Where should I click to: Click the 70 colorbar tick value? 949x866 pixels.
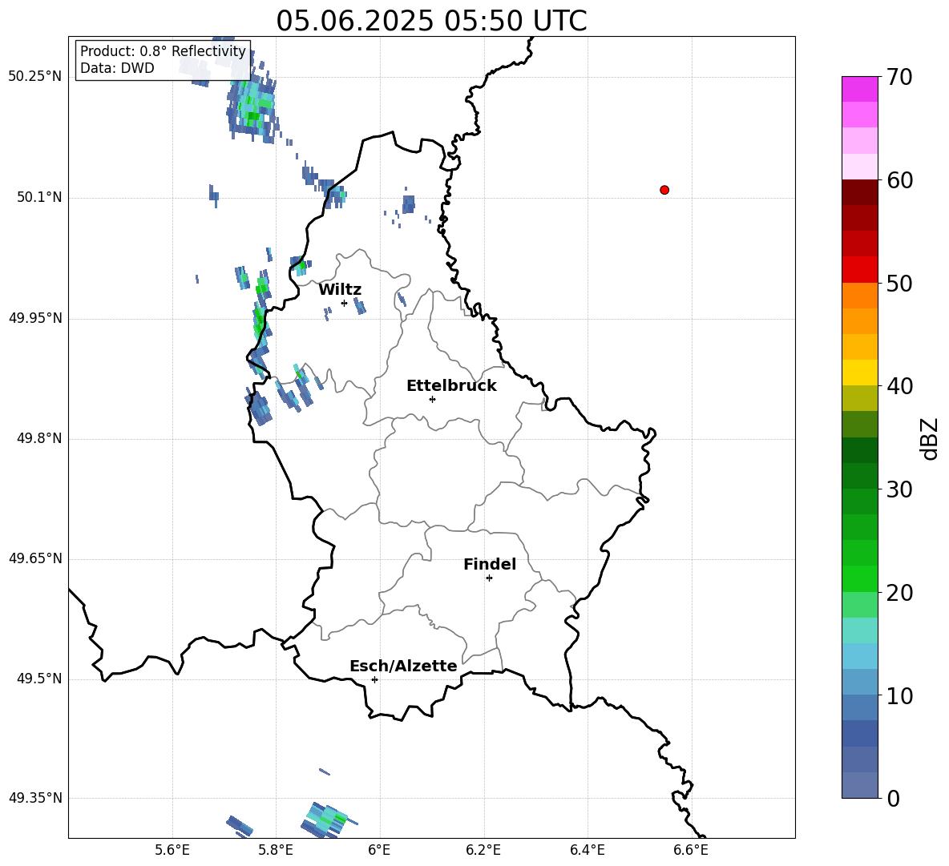899,77
